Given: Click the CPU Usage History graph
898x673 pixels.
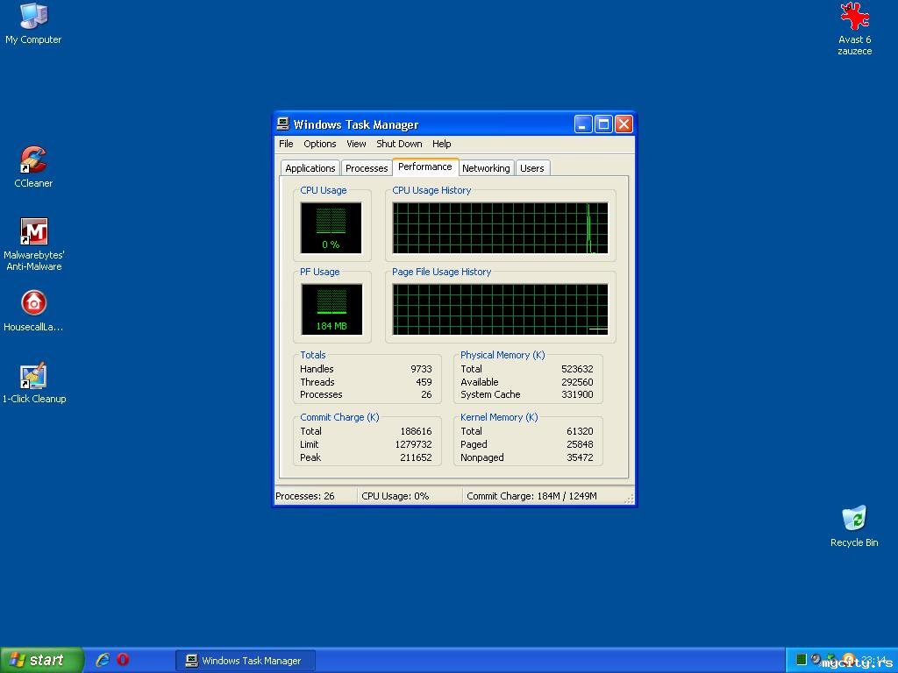Looking at the screenshot, I should (500, 227).
